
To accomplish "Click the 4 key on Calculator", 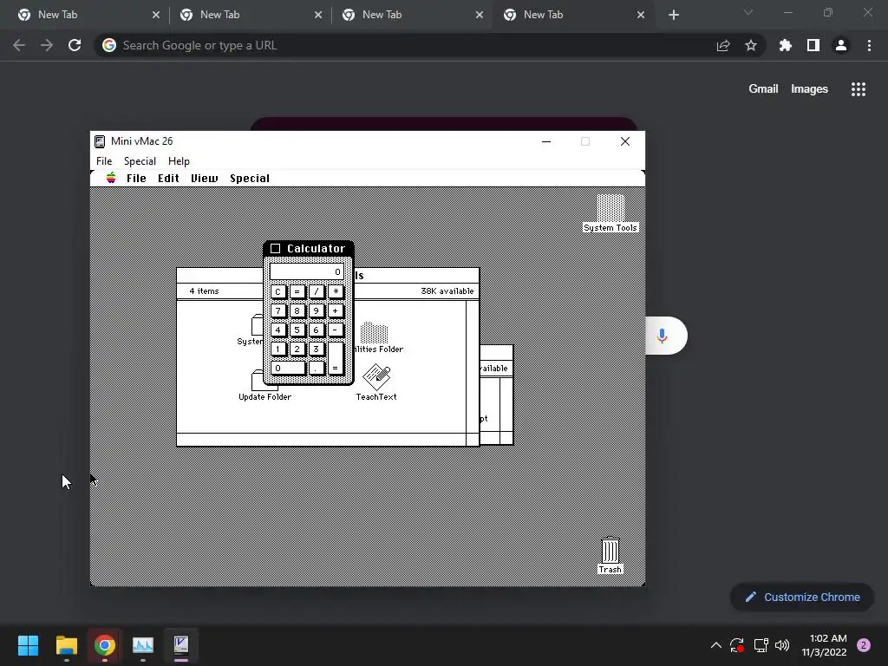I will (x=277, y=330).
